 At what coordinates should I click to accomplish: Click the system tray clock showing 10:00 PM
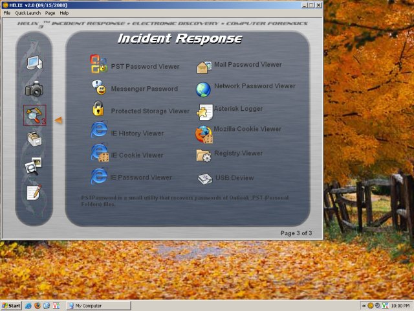coord(400,306)
